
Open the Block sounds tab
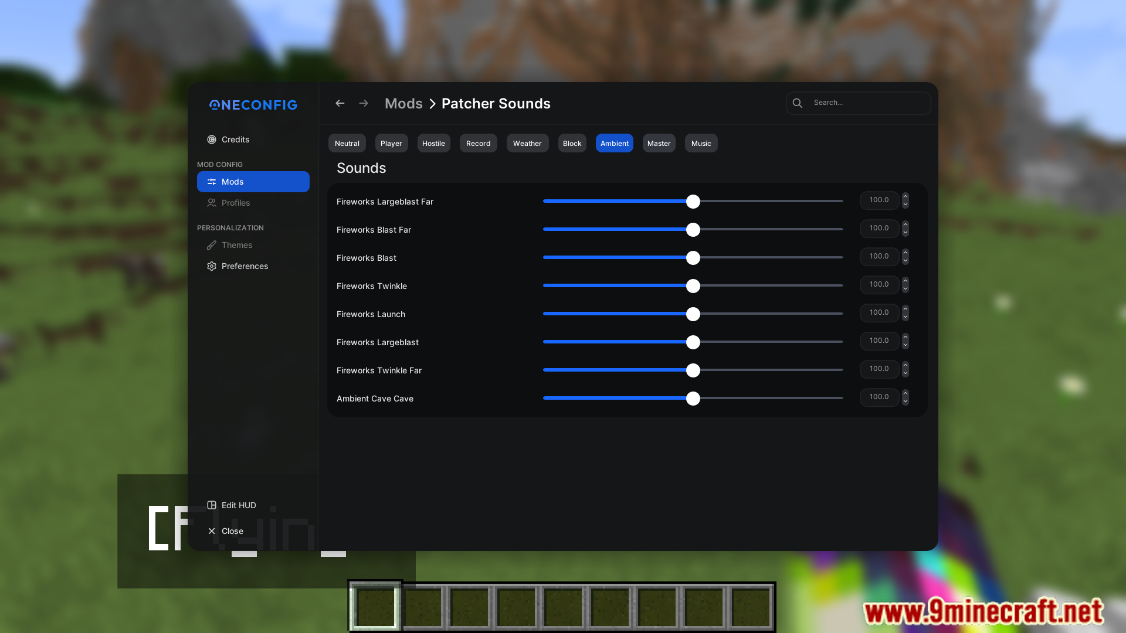572,143
